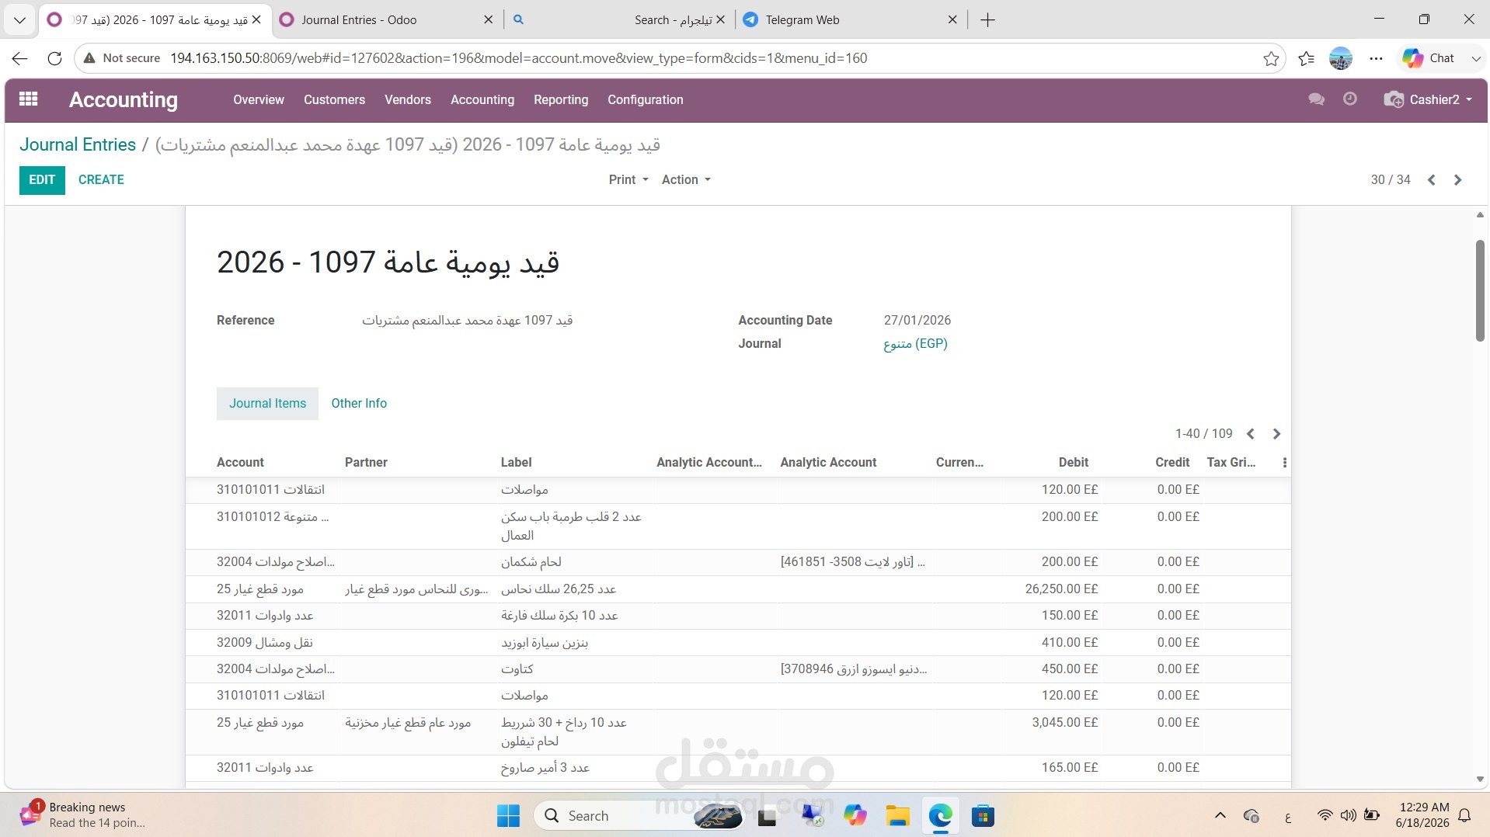Click the Not secure warning icon
Screen dimensions: 1490x837
point(89,58)
